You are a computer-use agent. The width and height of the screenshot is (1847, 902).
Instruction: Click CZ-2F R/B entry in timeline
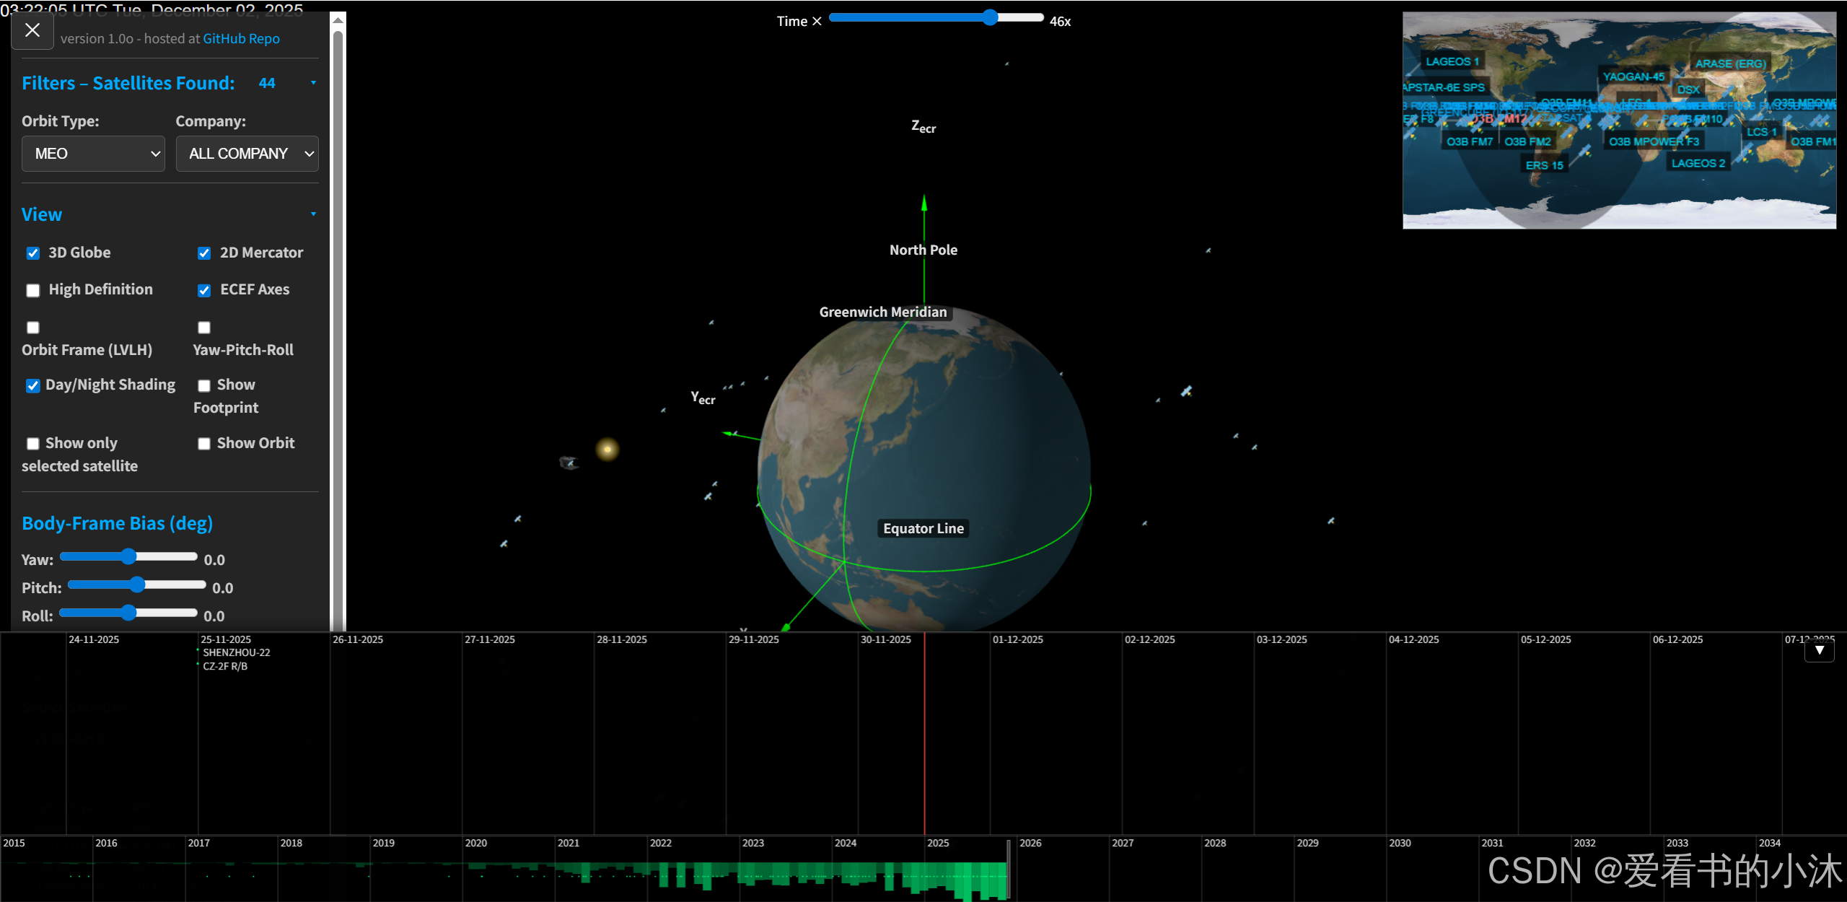(225, 666)
